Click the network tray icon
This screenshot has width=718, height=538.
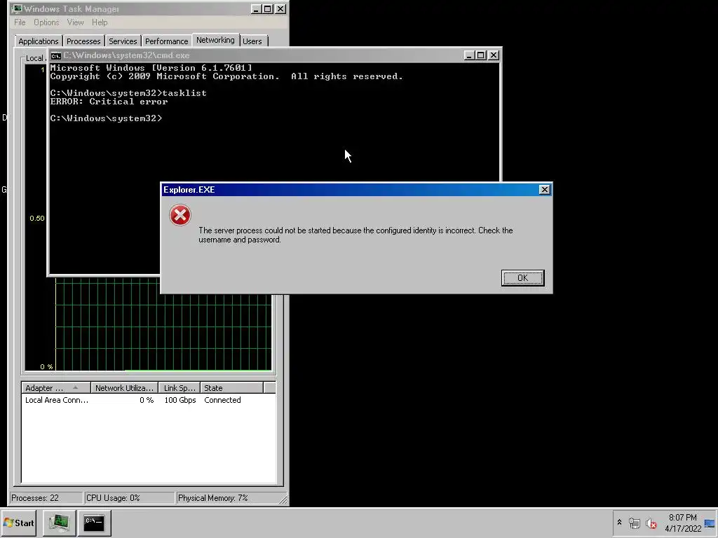(634, 523)
